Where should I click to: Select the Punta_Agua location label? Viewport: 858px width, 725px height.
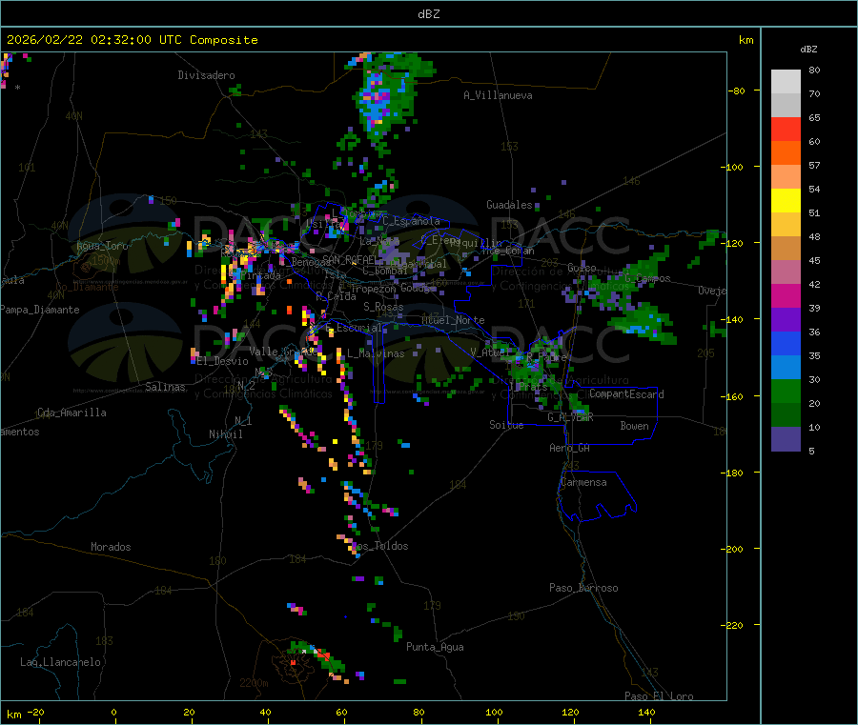click(x=435, y=647)
